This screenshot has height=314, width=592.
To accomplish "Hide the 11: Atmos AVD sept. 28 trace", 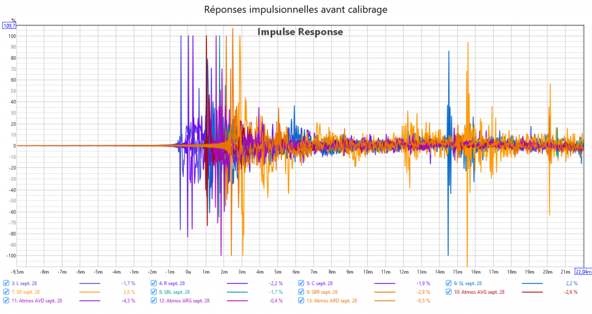I will pyautogui.click(x=6, y=301).
